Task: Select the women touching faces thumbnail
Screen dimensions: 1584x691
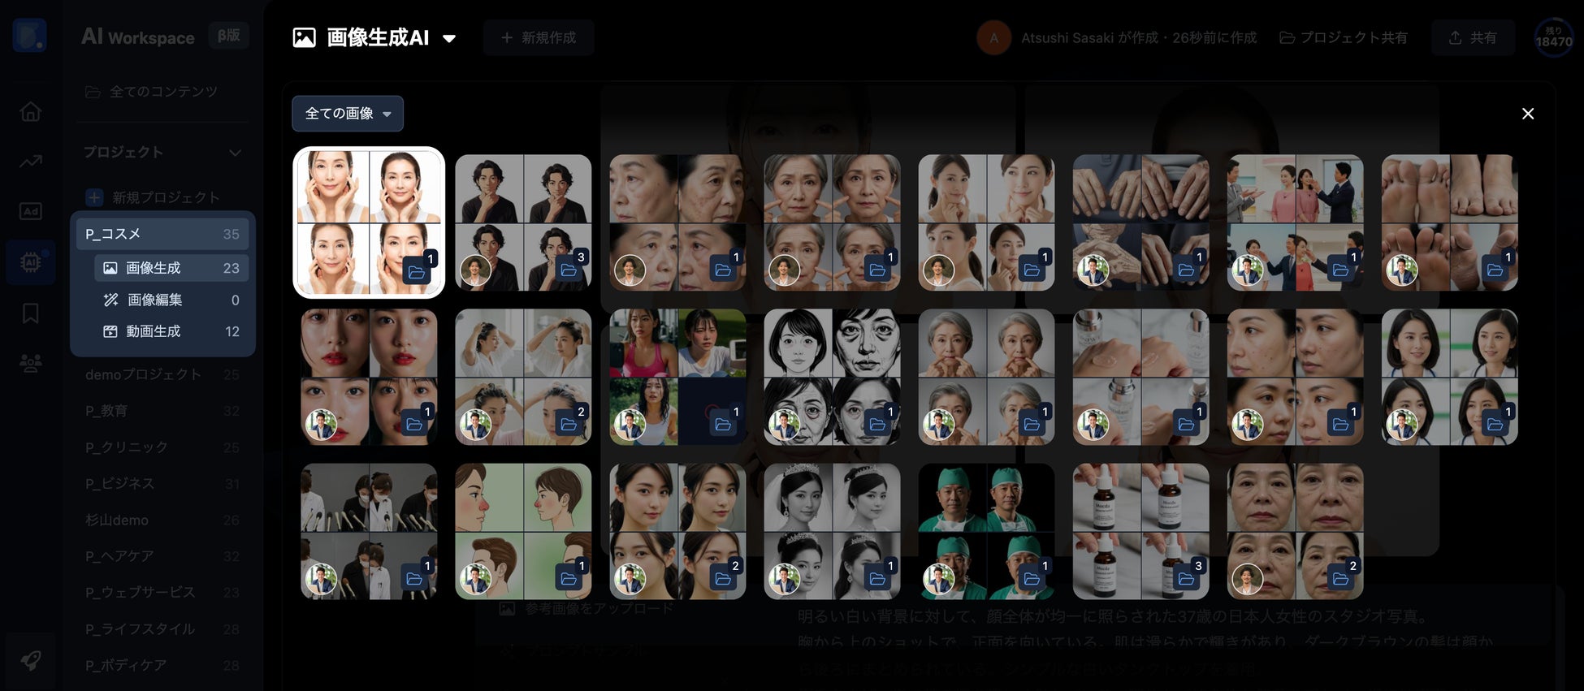Action: tap(369, 222)
